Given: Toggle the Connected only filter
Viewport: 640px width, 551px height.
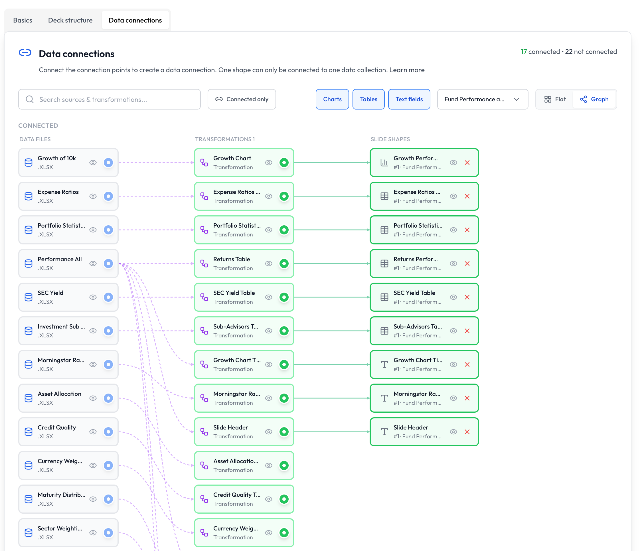Looking at the screenshot, I should 242,99.
